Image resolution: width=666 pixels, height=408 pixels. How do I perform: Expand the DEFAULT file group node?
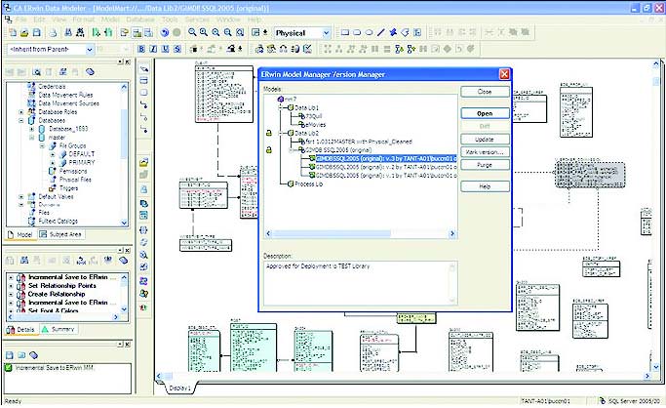coord(53,154)
